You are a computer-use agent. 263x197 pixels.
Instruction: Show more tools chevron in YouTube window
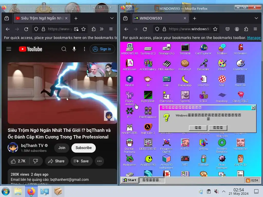101,29
